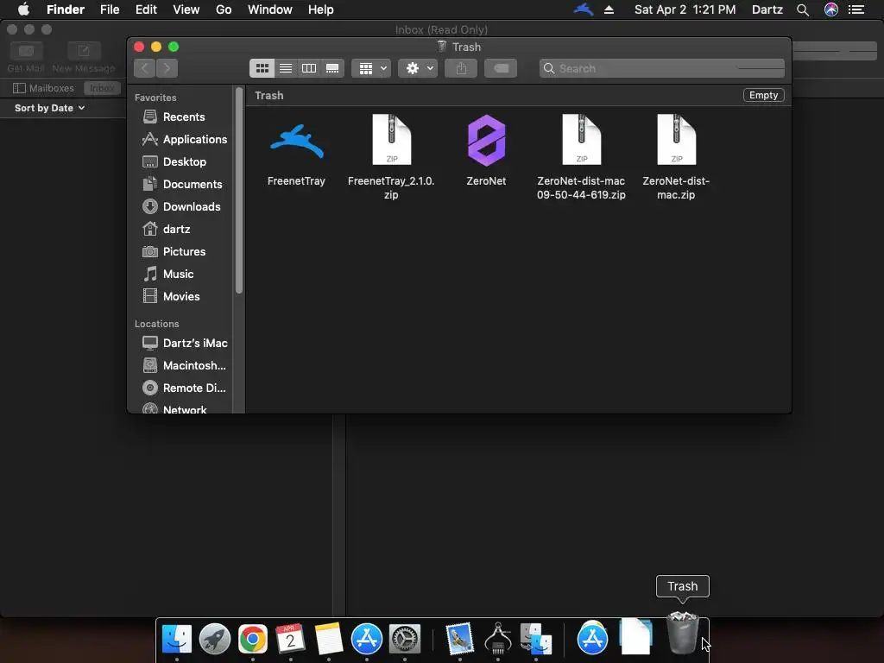This screenshot has height=663, width=884.
Task: Select Dartz's iMac under Locations
Action: pos(185,343)
